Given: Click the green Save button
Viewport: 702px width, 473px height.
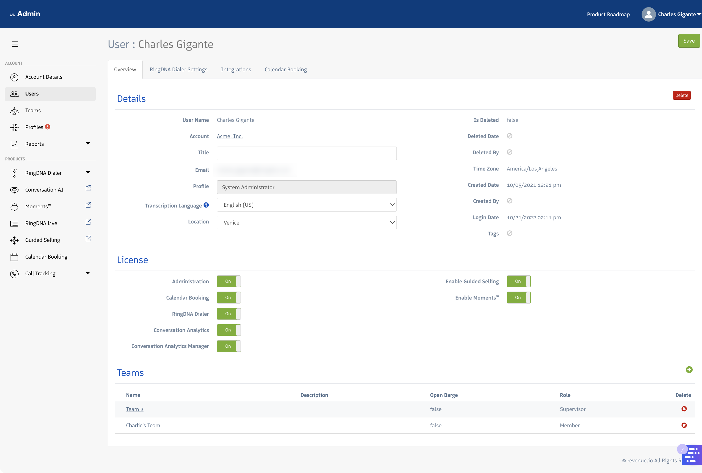Looking at the screenshot, I should pyautogui.click(x=688, y=41).
